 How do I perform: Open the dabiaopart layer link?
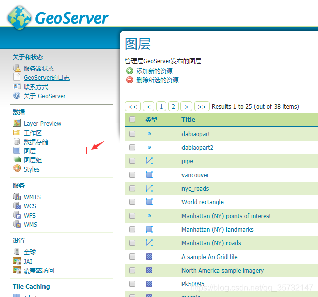point(196,134)
